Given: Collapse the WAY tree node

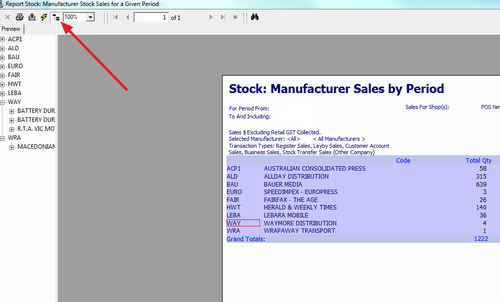Looking at the screenshot, I should click(x=2, y=102).
